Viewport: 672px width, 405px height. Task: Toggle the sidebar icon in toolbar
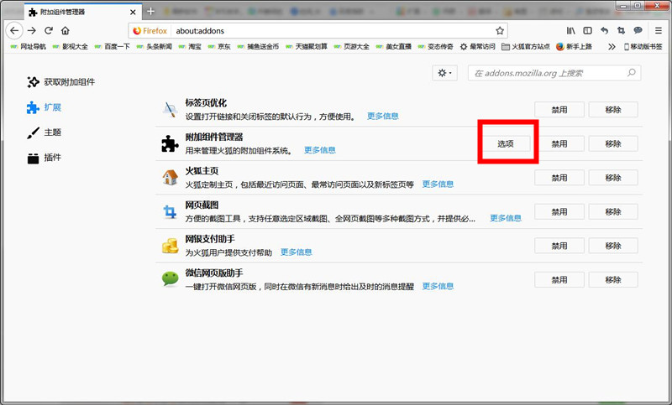click(x=587, y=31)
